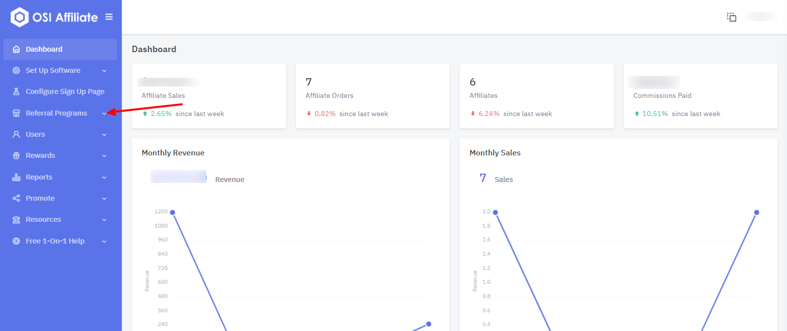
Task: Click the Revenue legend label
Action: (230, 180)
